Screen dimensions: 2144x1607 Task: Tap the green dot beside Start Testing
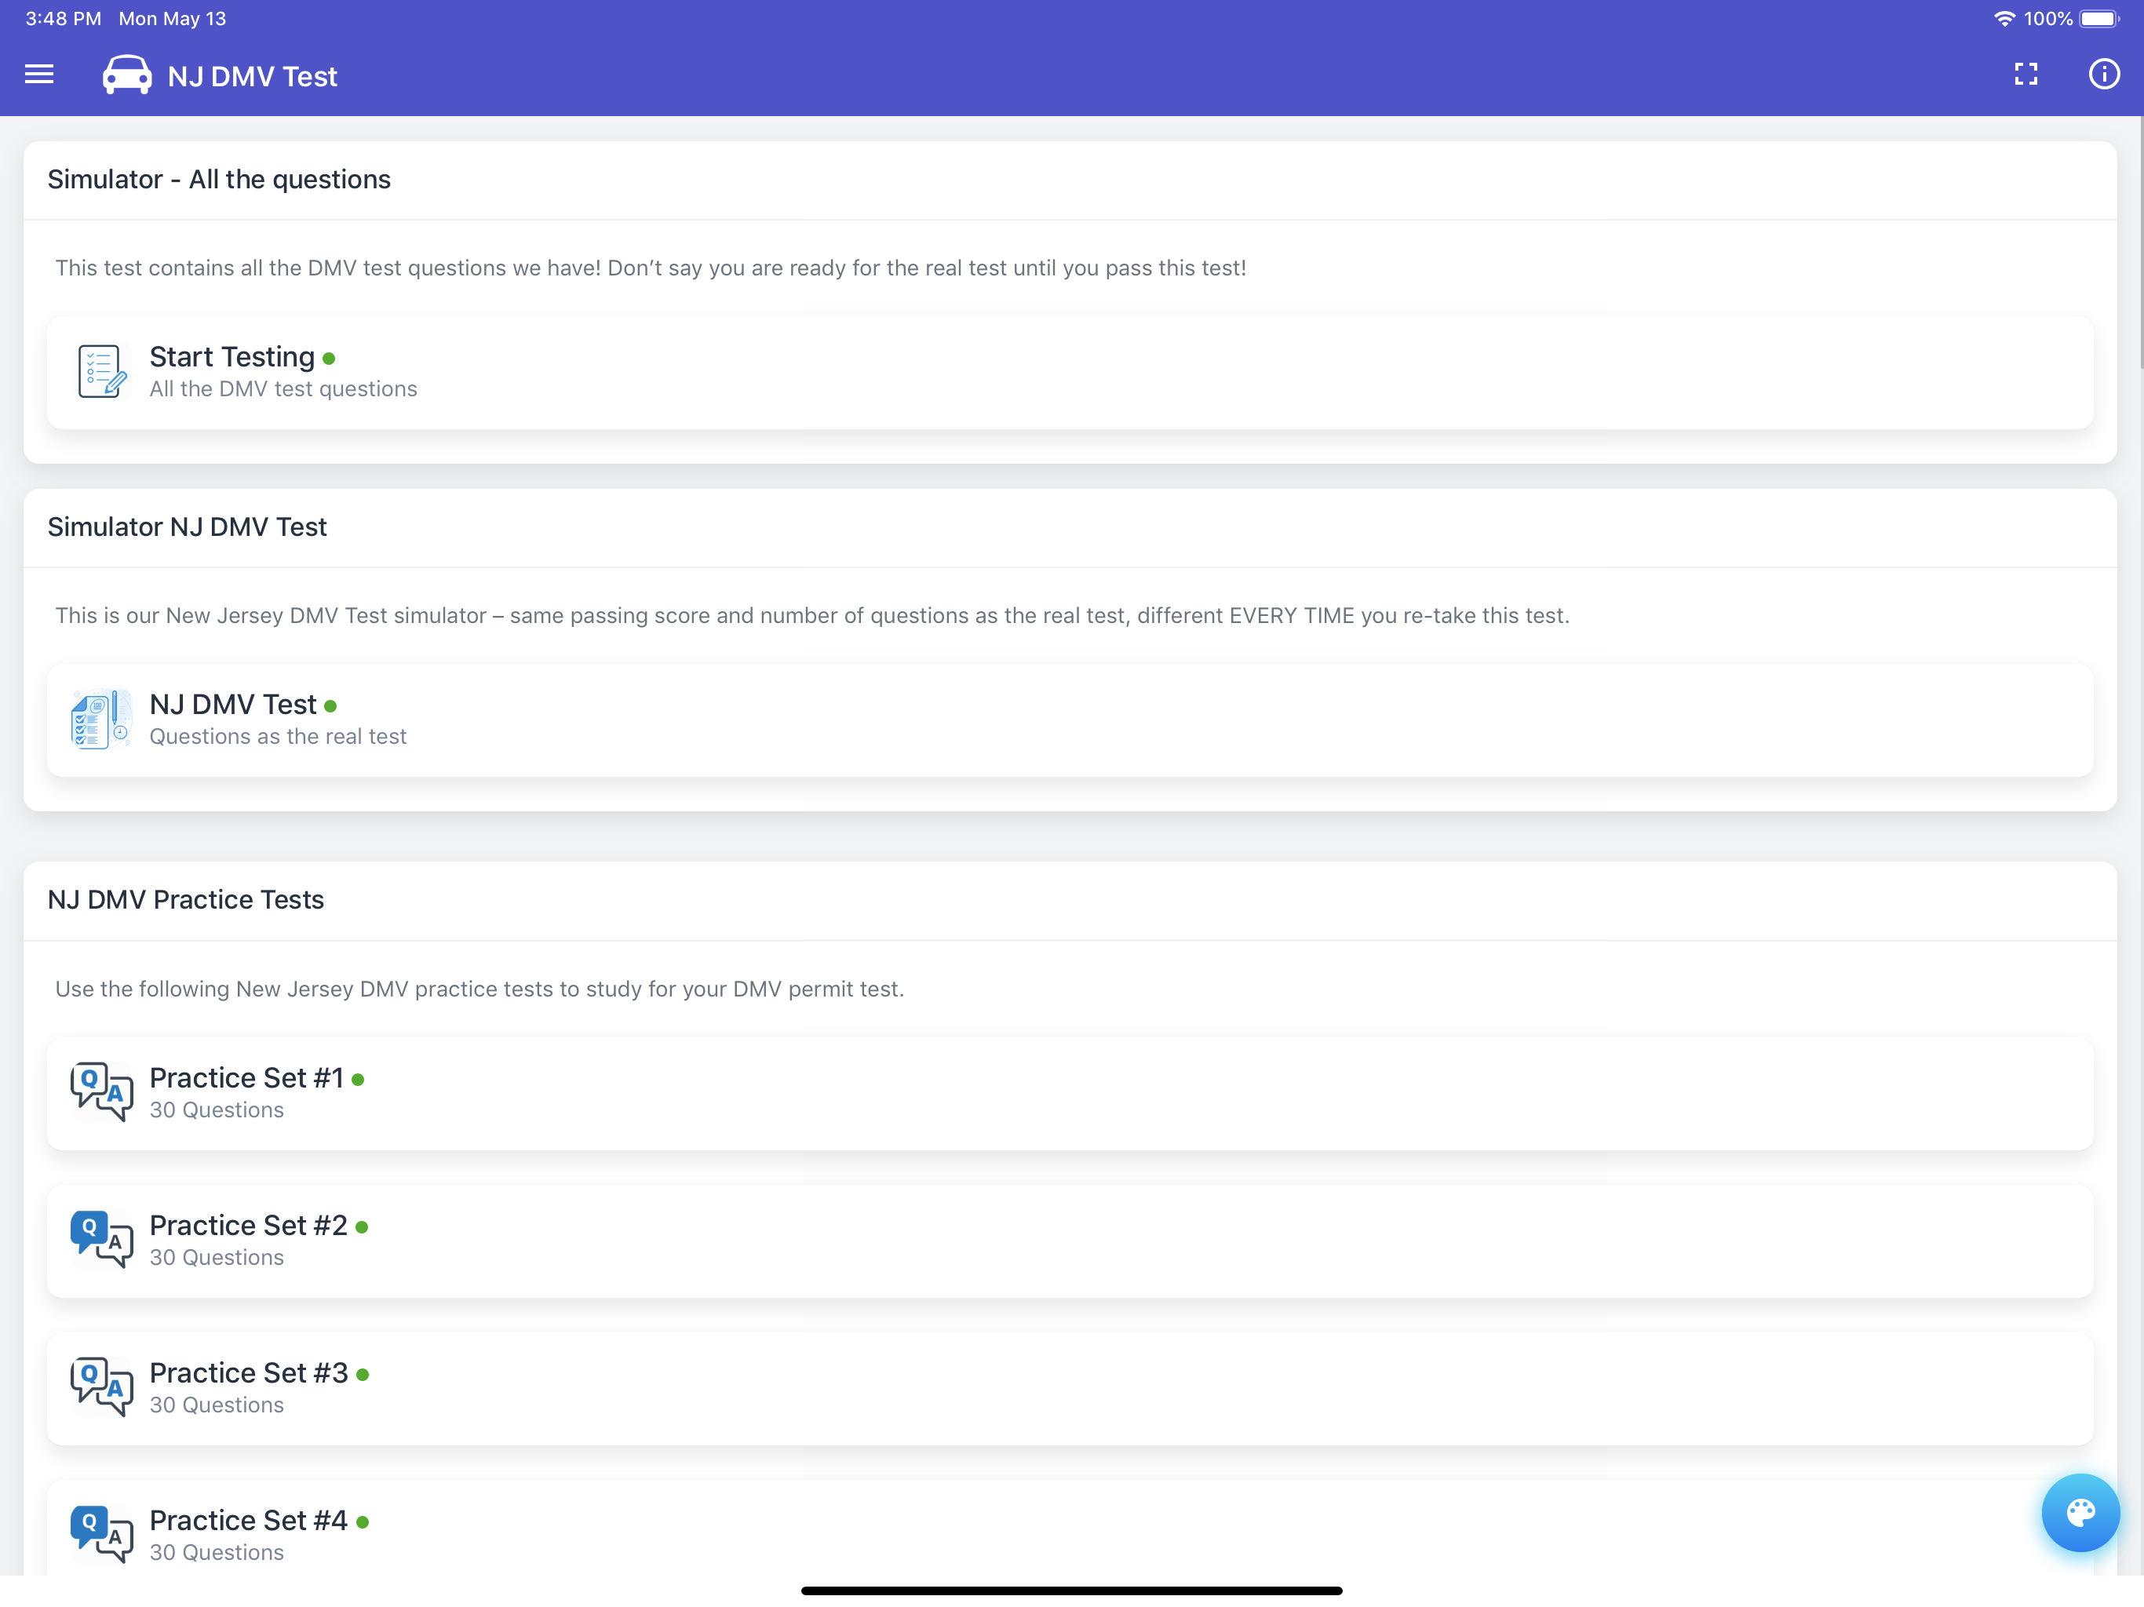[x=329, y=359]
